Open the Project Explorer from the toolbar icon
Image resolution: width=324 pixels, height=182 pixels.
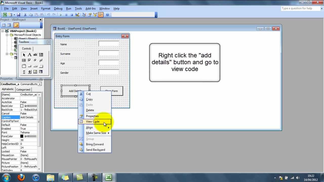point(84,15)
